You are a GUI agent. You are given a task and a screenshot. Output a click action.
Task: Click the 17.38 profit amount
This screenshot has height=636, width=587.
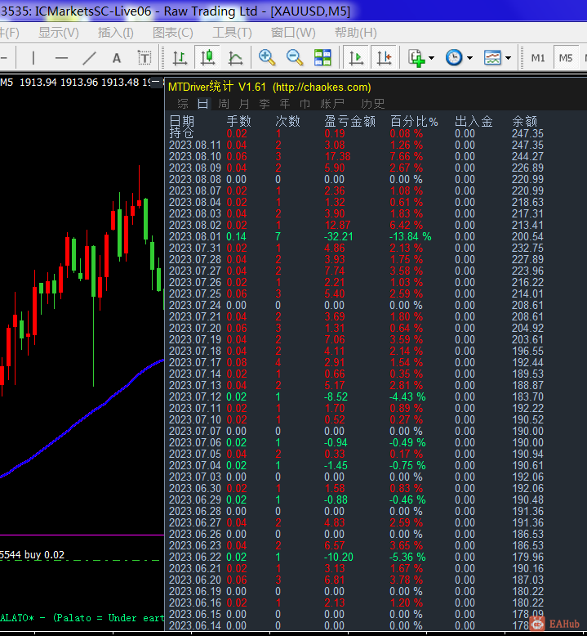click(x=337, y=157)
